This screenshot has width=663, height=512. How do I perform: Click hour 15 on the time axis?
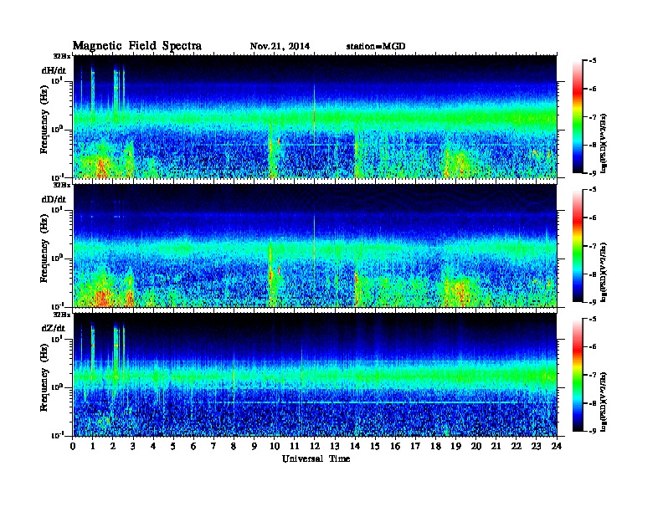375,447
